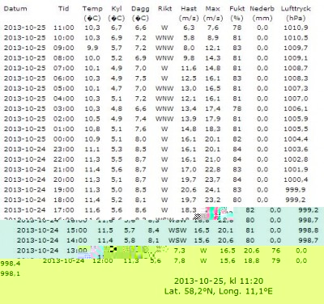Select temperature 9,9 in 09:00 row
This screenshot has width=324, height=304.
(x=92, y=48)
